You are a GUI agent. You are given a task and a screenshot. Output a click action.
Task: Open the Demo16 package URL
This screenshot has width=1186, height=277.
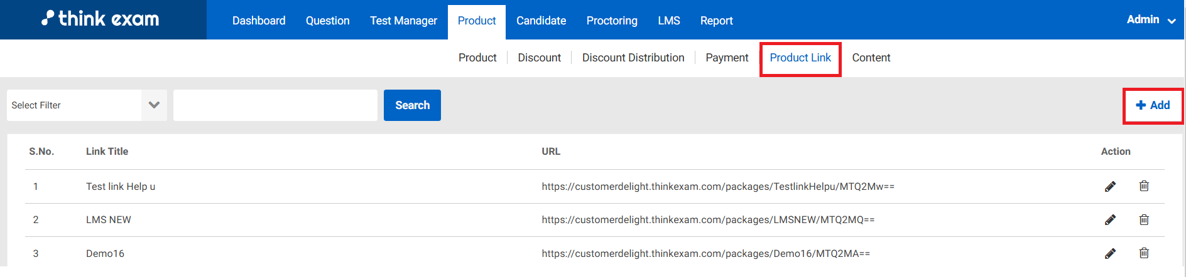point(705,254)
